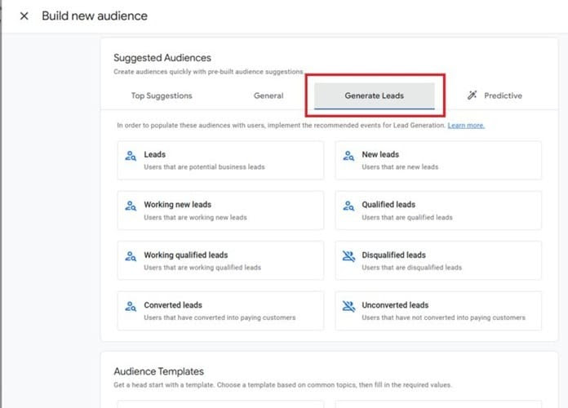Screen dimensions: 568x408
Task: Pick the Converted leads audience card
Action: tap(220, 311)
